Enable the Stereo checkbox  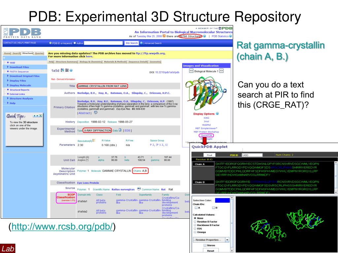pos(205,245)
